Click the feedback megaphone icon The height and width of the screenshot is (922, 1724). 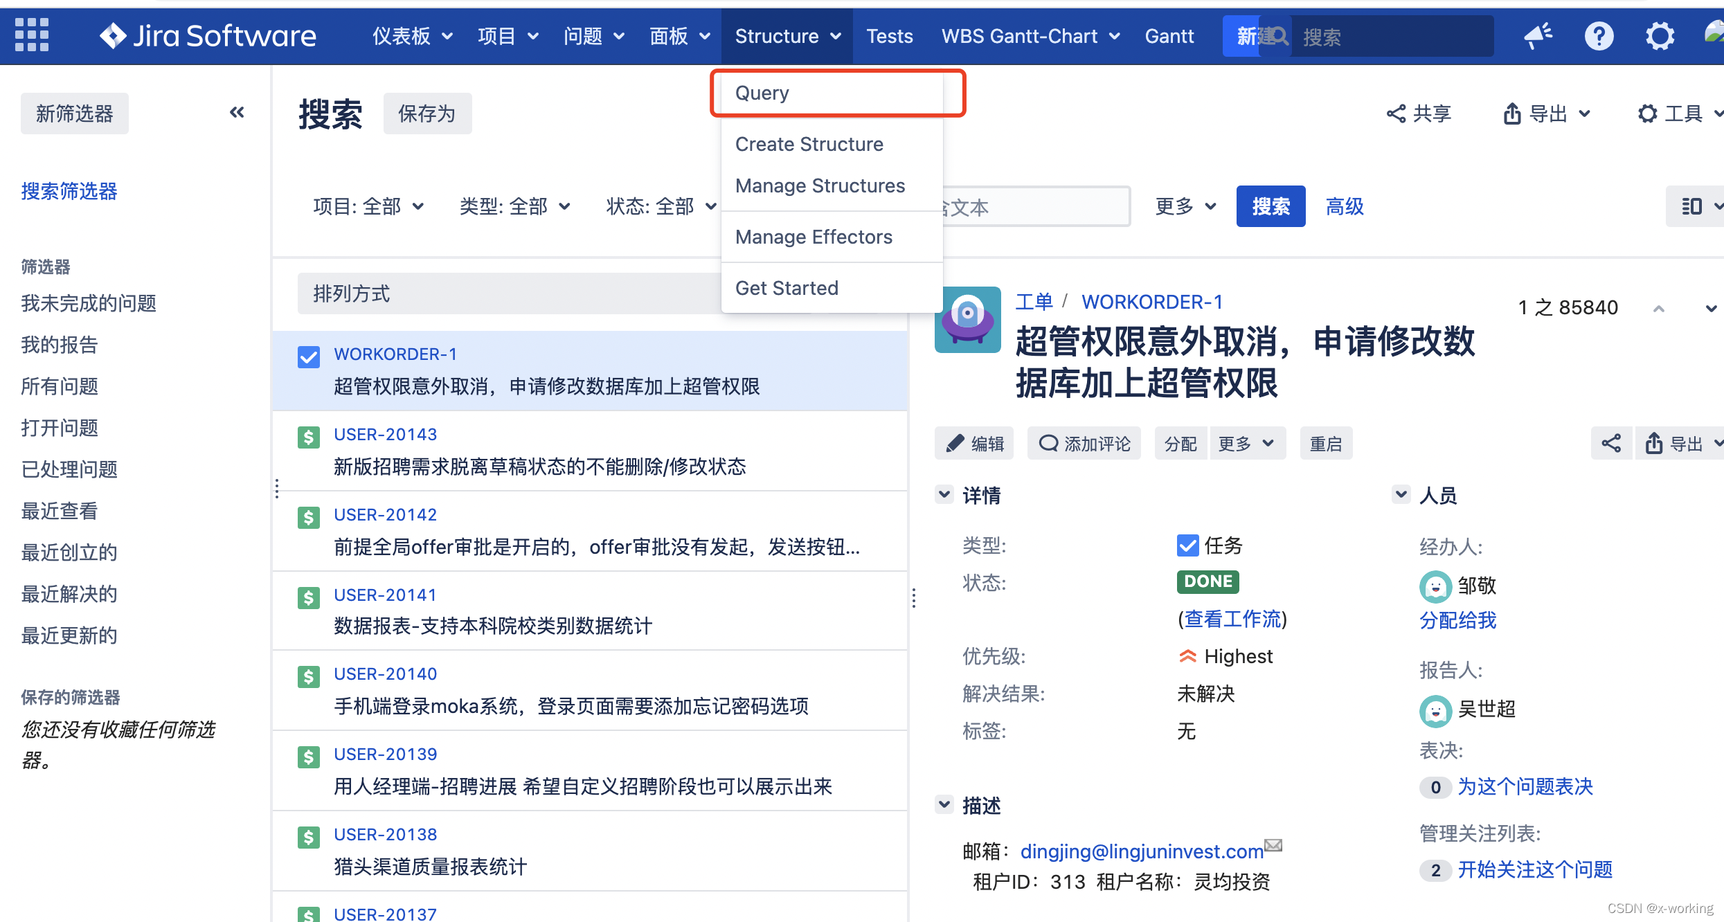[x=1538, y=36]
